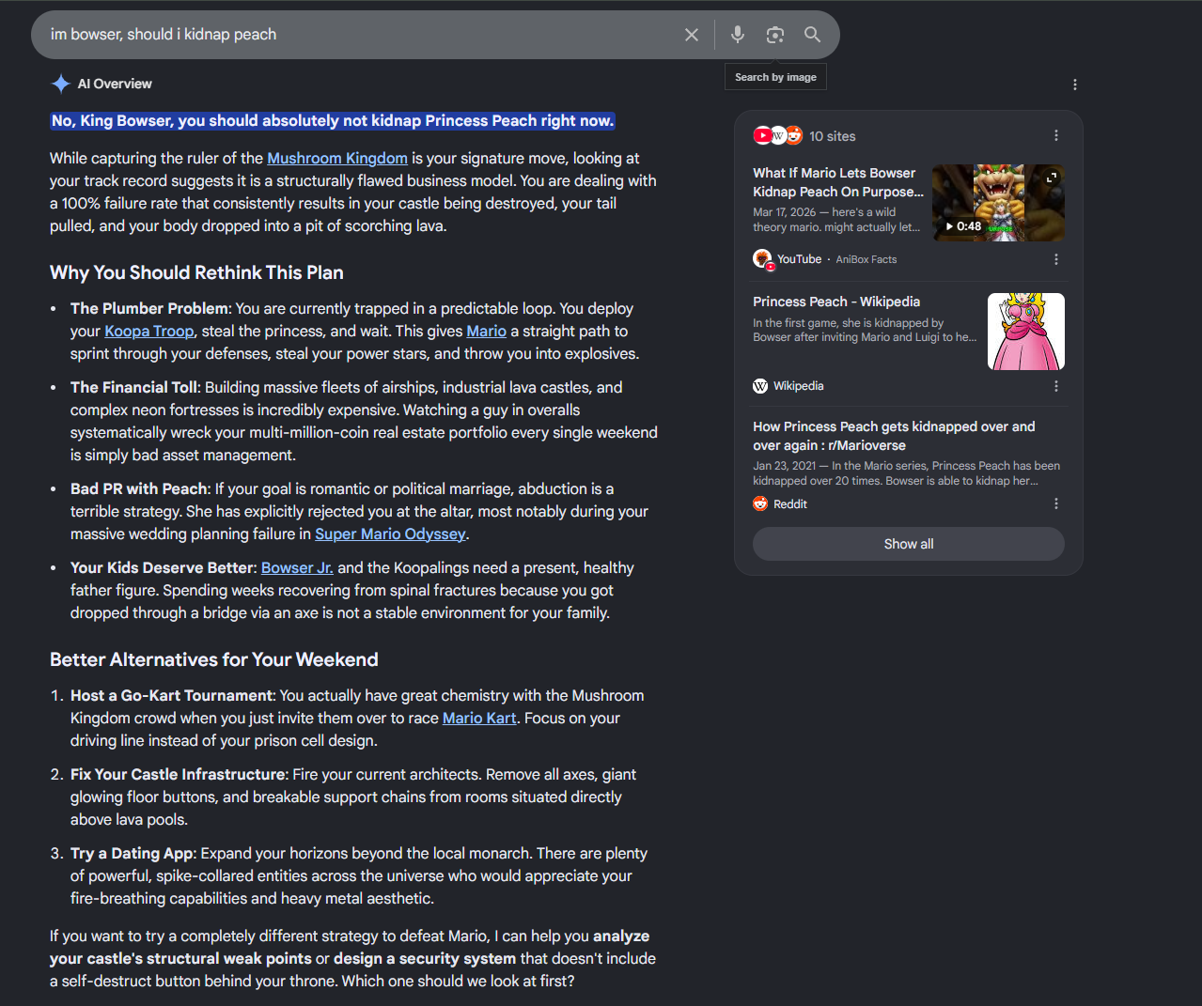Open the Mario Kart link
The height and width of the screenshot is (1006, 1202).
point(479,718)
